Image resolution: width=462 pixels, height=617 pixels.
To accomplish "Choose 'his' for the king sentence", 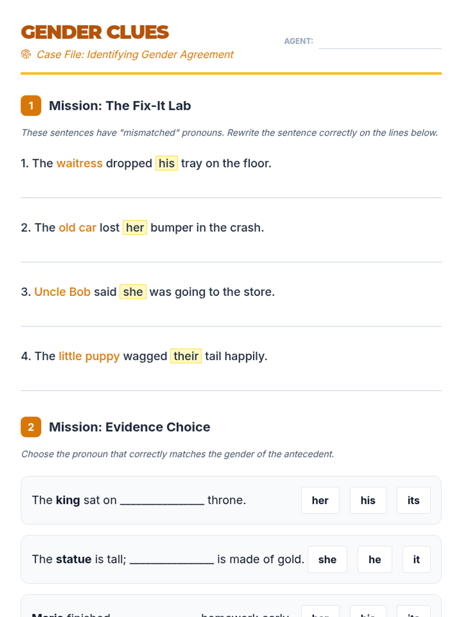I will tap(368, 500).
